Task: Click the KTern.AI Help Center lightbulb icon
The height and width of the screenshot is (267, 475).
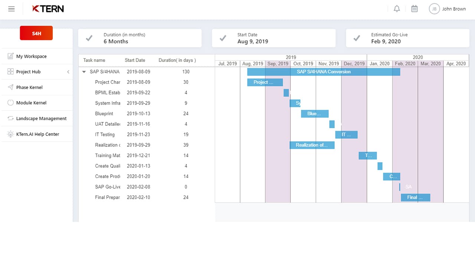Action: click(x=10, y=134)
